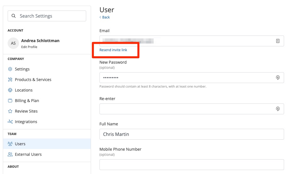The width and height of the screenshot is (292, 174).
Task: Open the Integrations settings page
Action: coord(26,122)
